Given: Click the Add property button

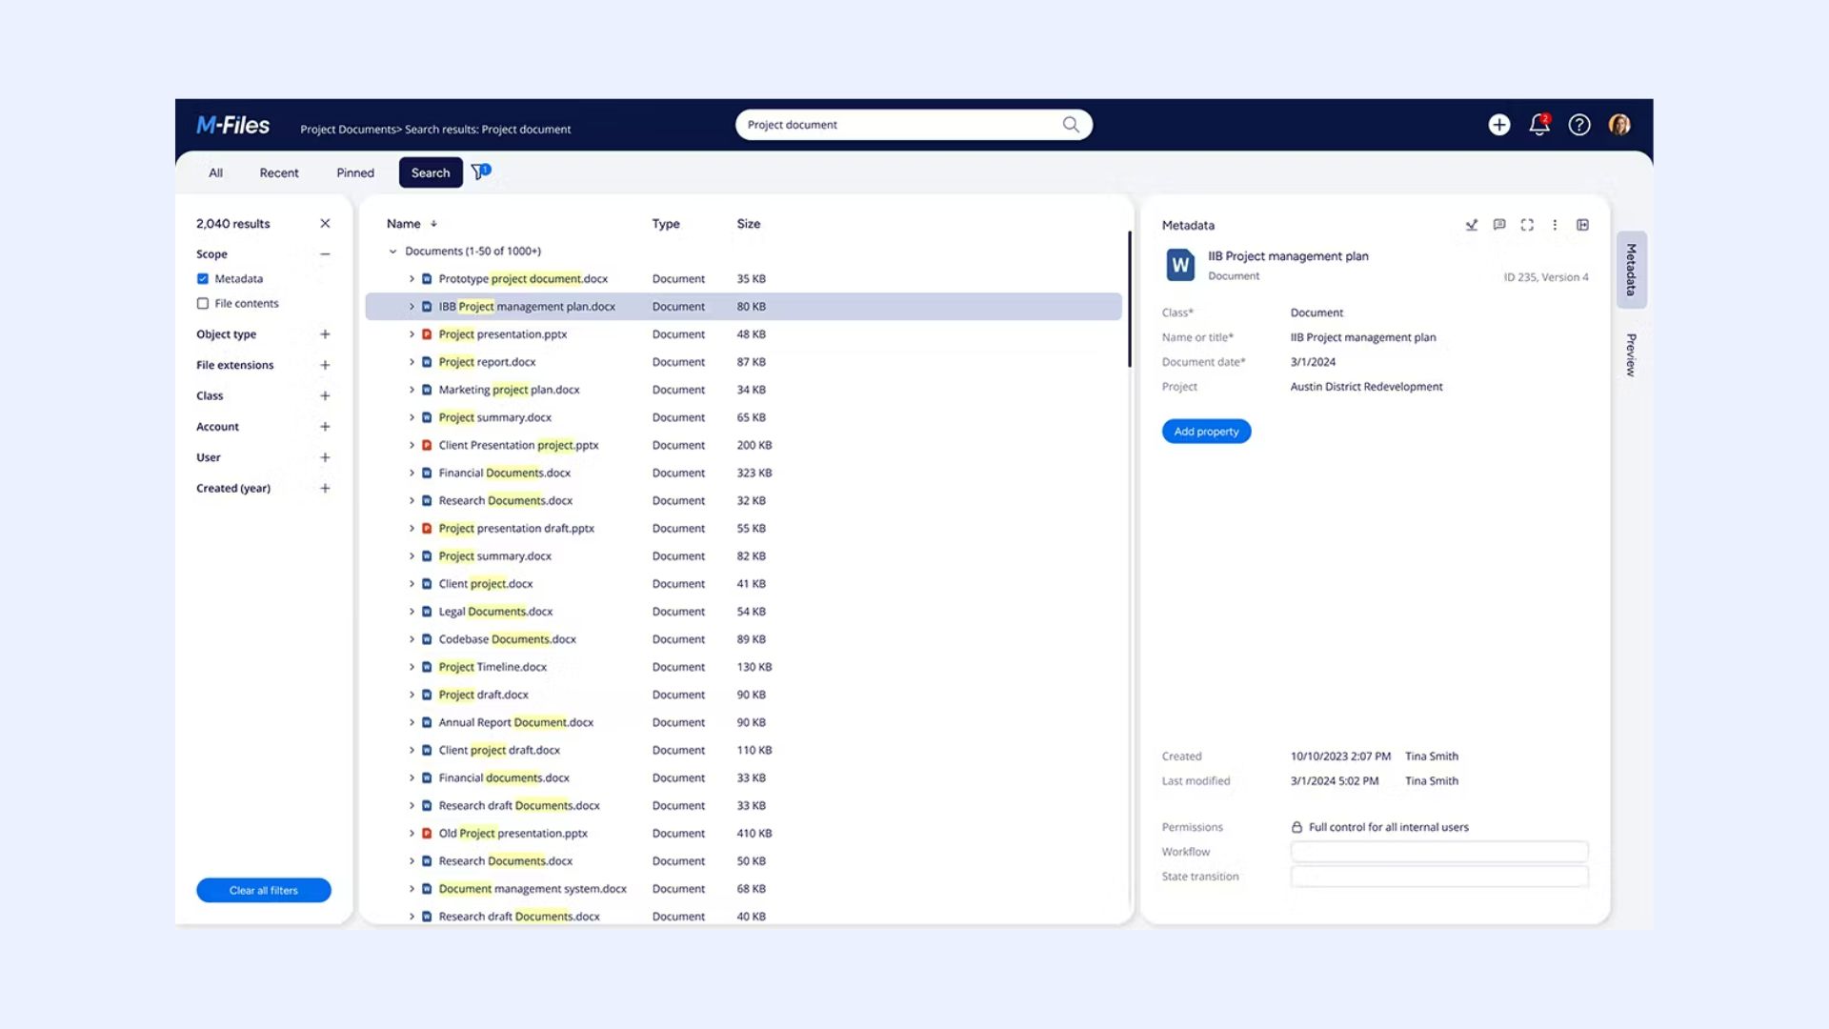Looking at the screenshot, I should [1206, 432].
